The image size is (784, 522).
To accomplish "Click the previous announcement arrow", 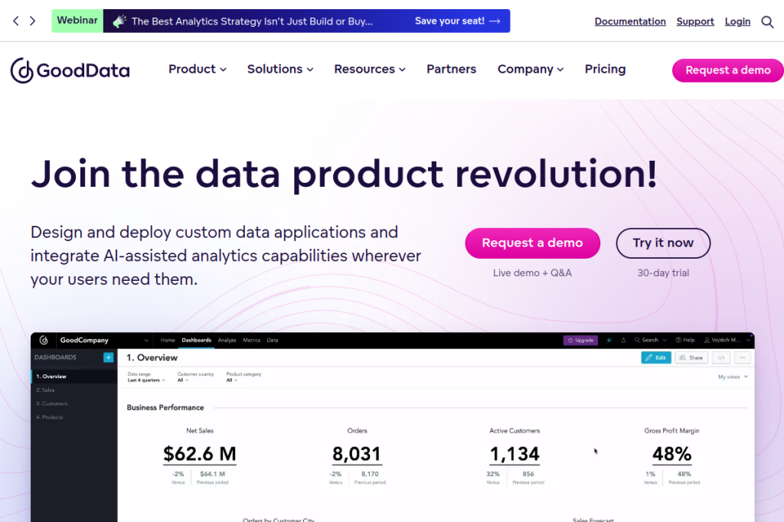I will (16, 21).
